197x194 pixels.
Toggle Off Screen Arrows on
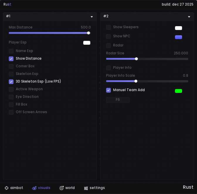[11, 112]
